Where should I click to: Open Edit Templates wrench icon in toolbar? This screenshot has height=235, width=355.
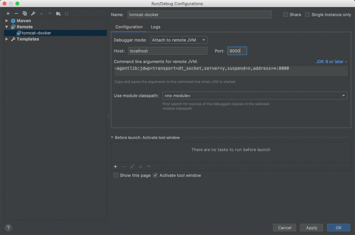tap(33, 13)
